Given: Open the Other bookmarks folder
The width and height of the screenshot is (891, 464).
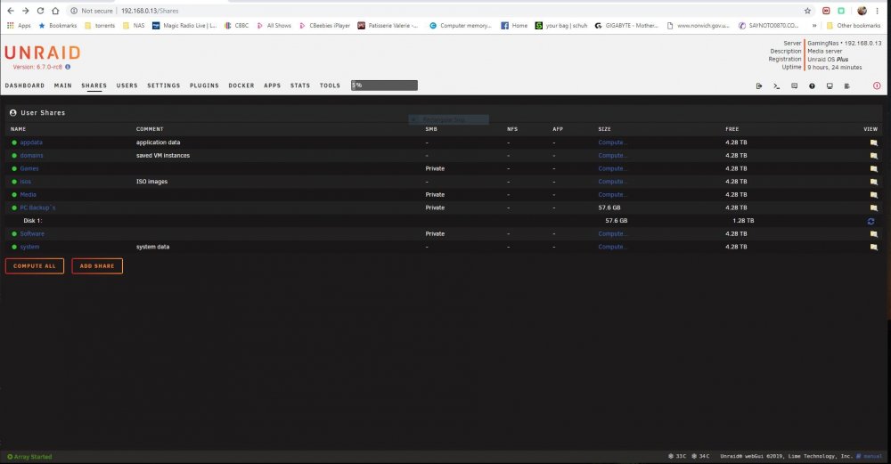Looking at the screenshot, I should (853, 26).
